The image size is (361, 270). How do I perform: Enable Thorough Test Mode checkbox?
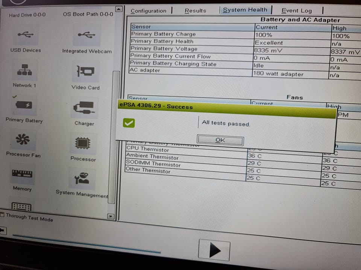pos(2,214)
